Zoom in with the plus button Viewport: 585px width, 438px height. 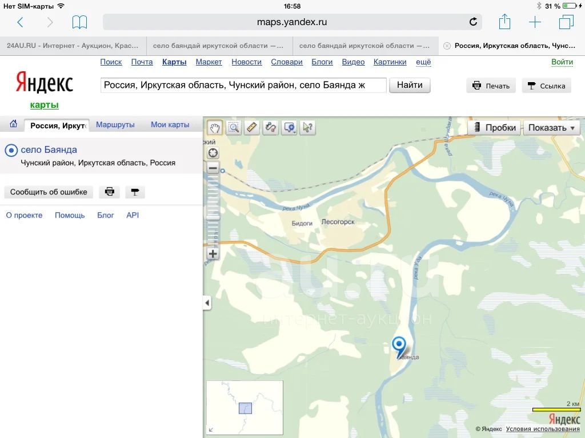pyautogui.click(x=213, y=254)
